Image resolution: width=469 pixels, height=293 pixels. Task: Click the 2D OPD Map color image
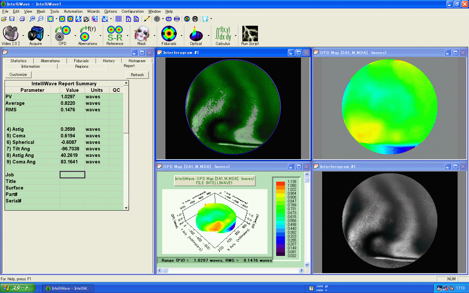(x=390, y=107)
